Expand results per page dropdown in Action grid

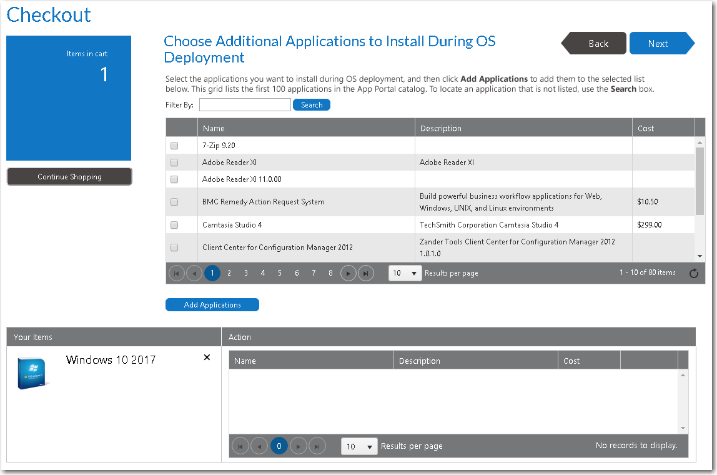(x=359, y=446)
